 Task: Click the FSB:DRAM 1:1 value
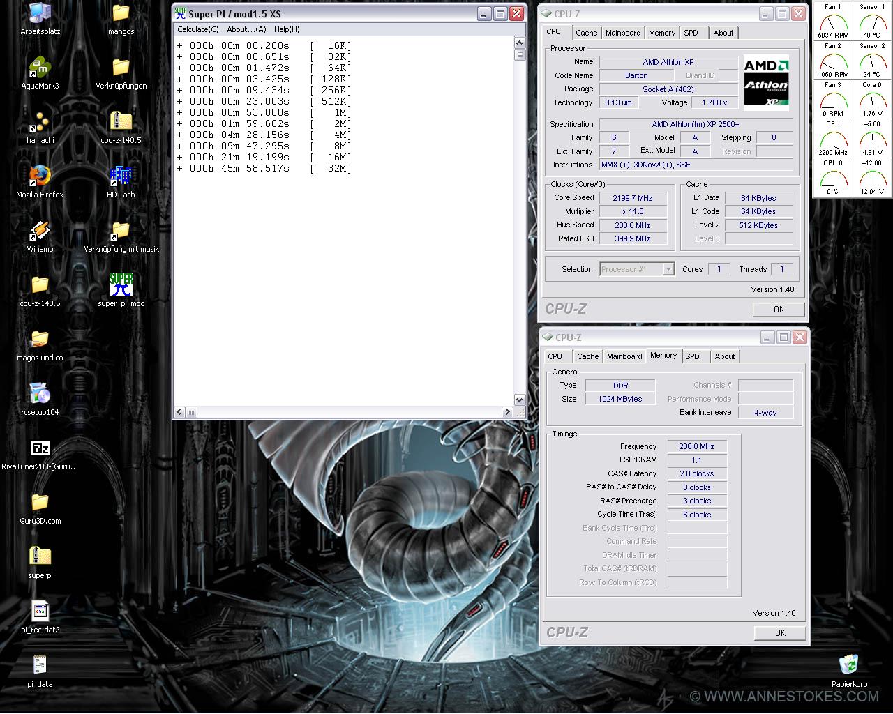697,460
